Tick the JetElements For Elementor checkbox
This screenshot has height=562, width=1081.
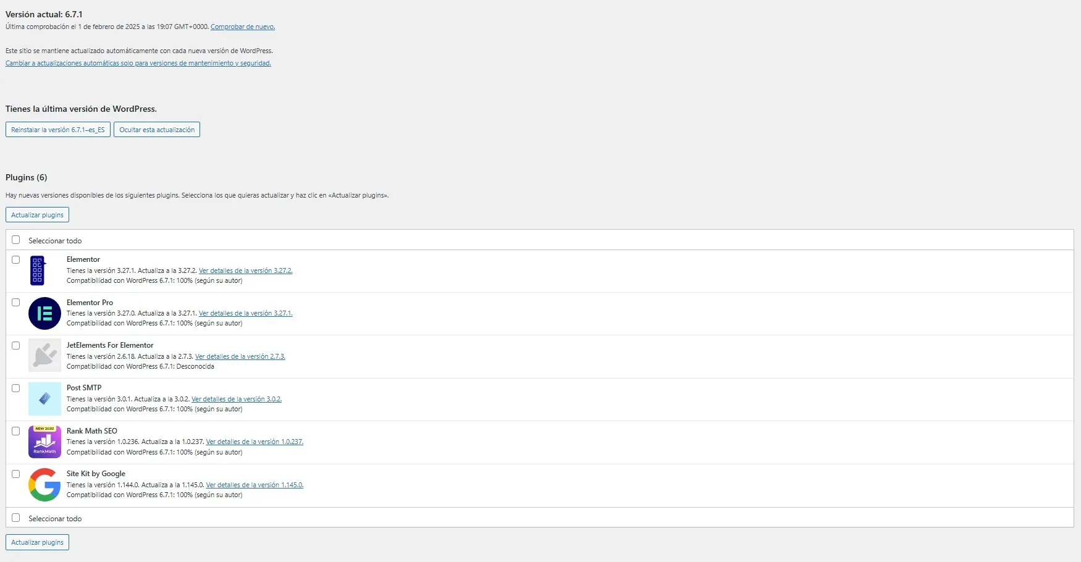pyautogui.click(x=16, y=345)
